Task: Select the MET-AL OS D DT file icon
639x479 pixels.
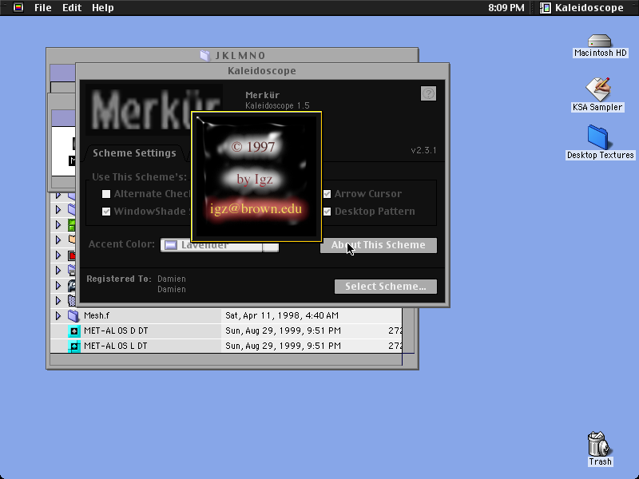Action: (73, 331)
